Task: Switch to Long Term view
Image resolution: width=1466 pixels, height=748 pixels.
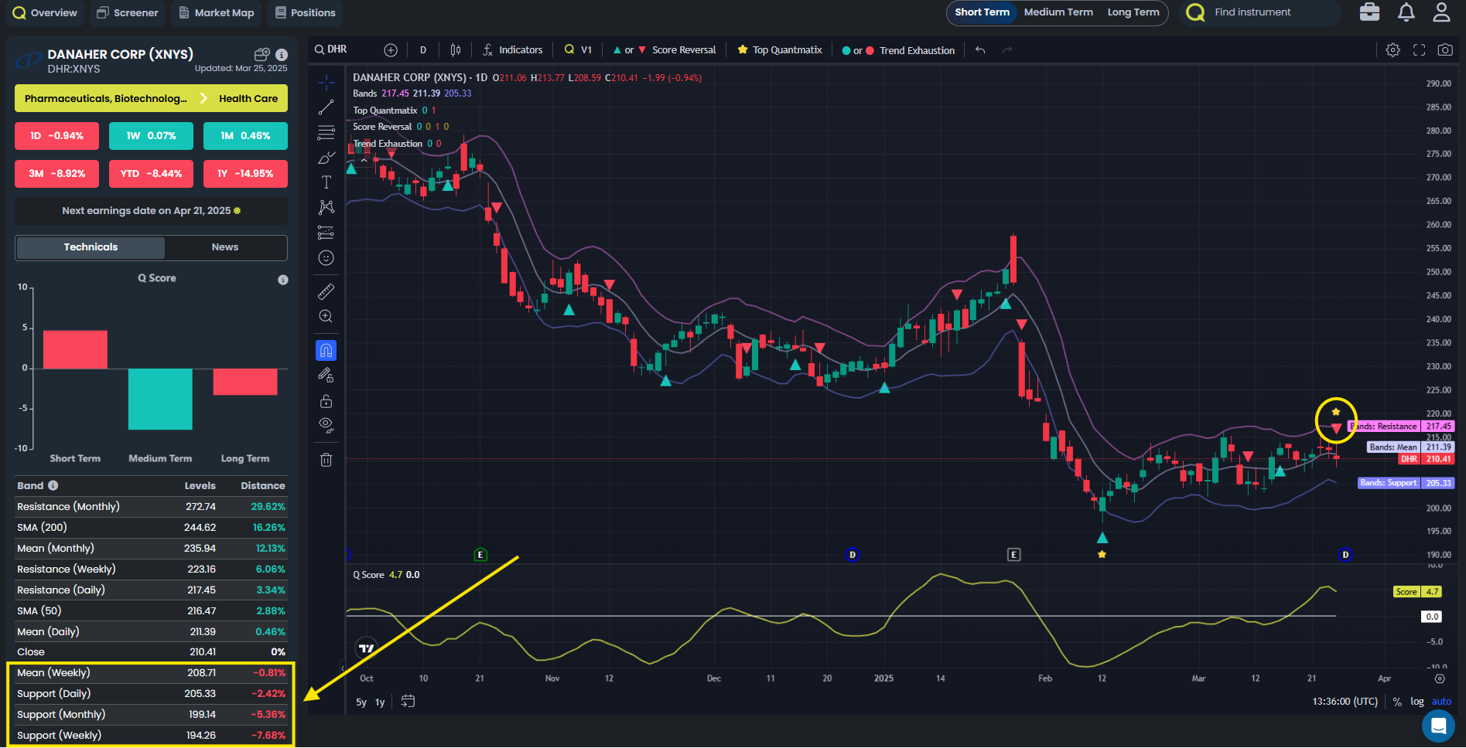Action: (1133, 12)
